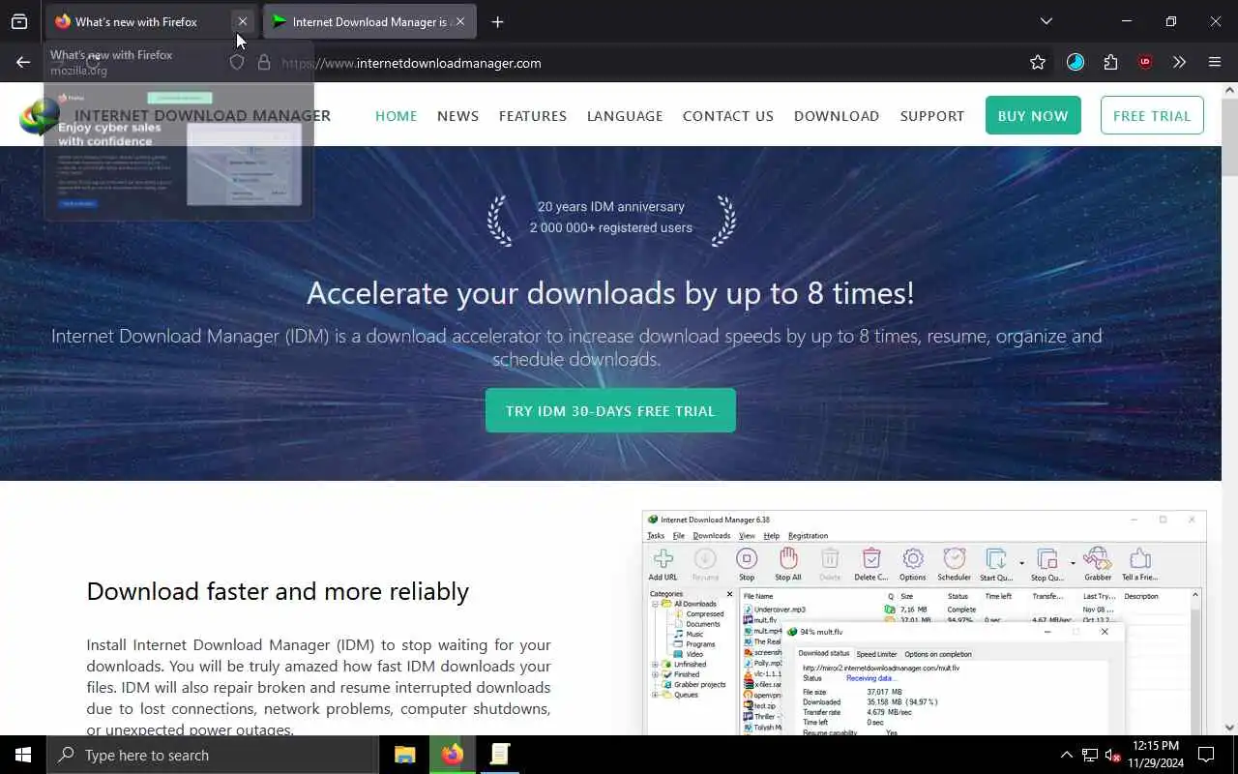Image resolution: width=1238 pixels, height=774 pixels.
Task: Open the CONTACT US nav item
Action: [728, 116]
